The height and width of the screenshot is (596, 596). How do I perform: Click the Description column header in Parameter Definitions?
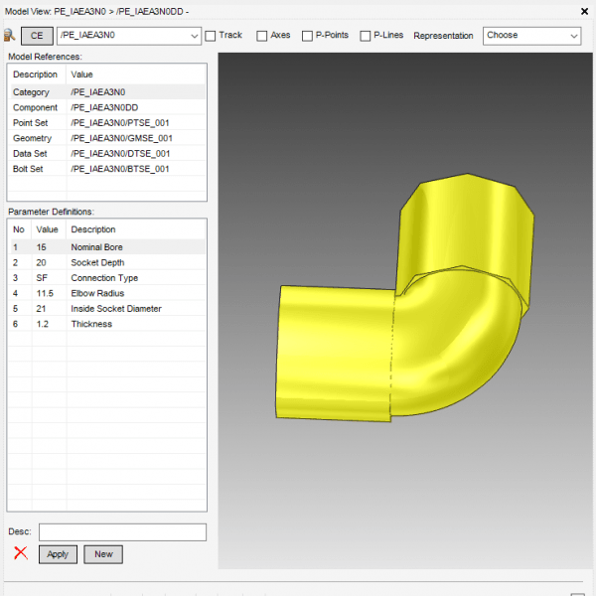93,229
